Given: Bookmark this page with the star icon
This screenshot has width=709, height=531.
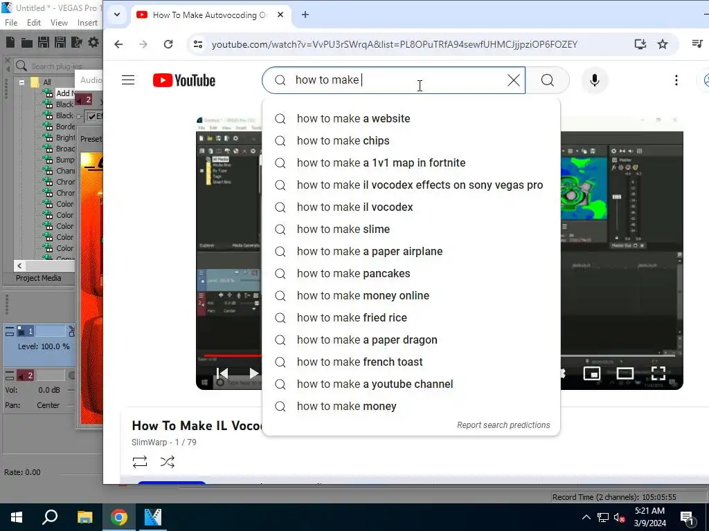Looking at the screenshot, I should [x=663, y=44].
